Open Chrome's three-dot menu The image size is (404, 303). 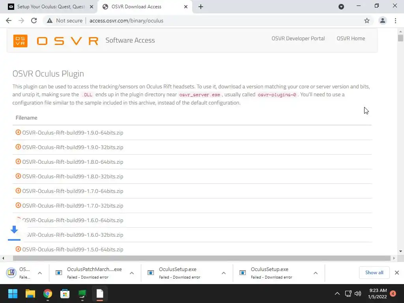tap(395, 21)
